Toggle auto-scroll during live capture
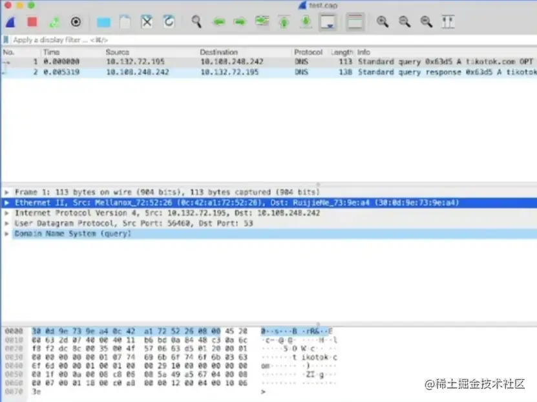Screen dimensions: 537x402 pos(328,22)
